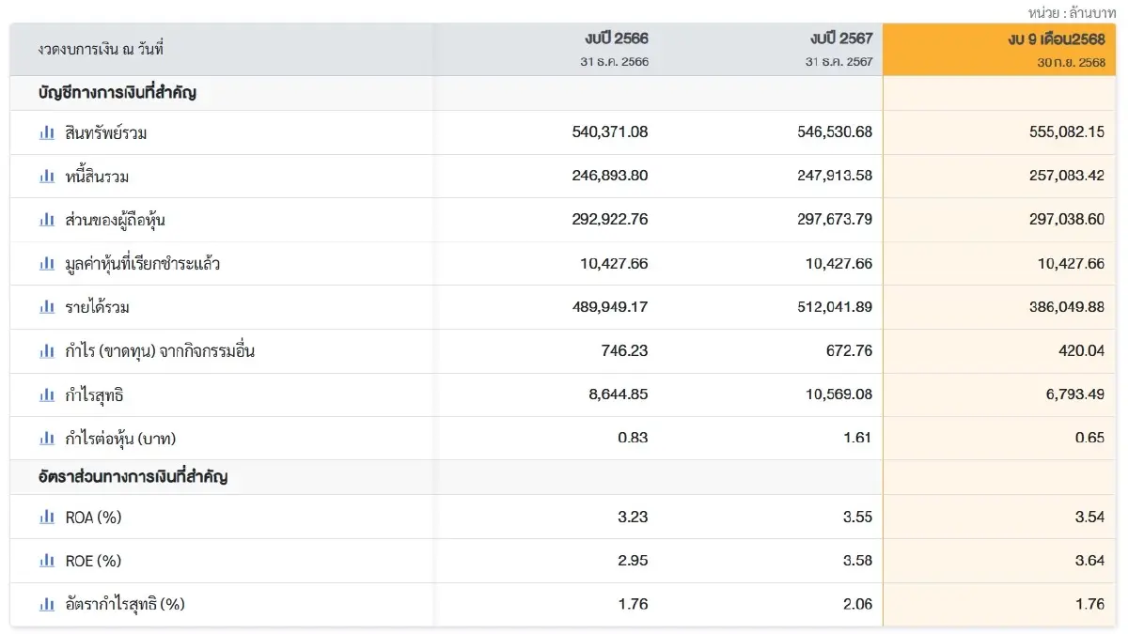Open the chart icon for กำไร (ขาดทุน) จากกิจกรรมอื่น
Viewport: 1128px width, 634px height.
pyautogui.click(x=47, y=351)
